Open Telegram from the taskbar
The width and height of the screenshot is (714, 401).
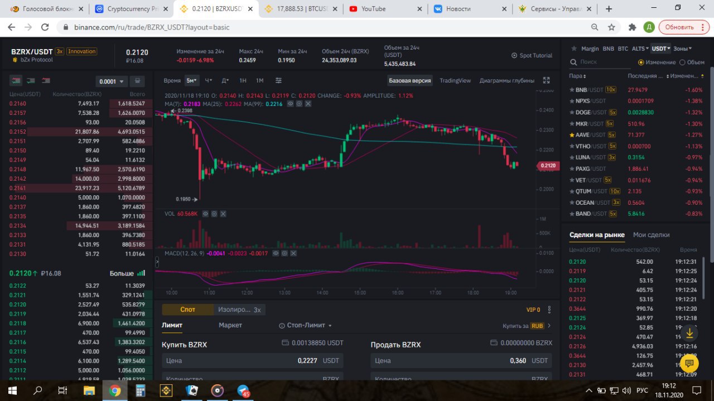(243, 390)
